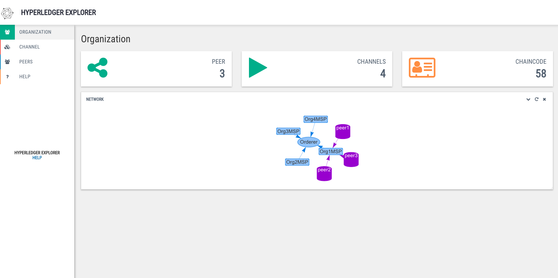Click the peer2 database node
The width and height of the screenshot is (558, 278).
324,174
